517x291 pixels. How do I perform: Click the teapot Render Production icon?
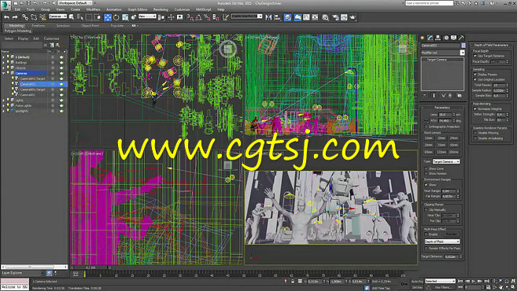[x=353, y=17]
